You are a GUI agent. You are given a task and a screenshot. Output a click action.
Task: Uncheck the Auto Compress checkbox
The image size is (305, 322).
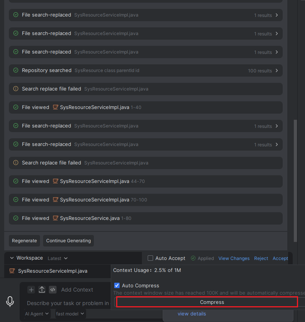[x=117, y=285]
